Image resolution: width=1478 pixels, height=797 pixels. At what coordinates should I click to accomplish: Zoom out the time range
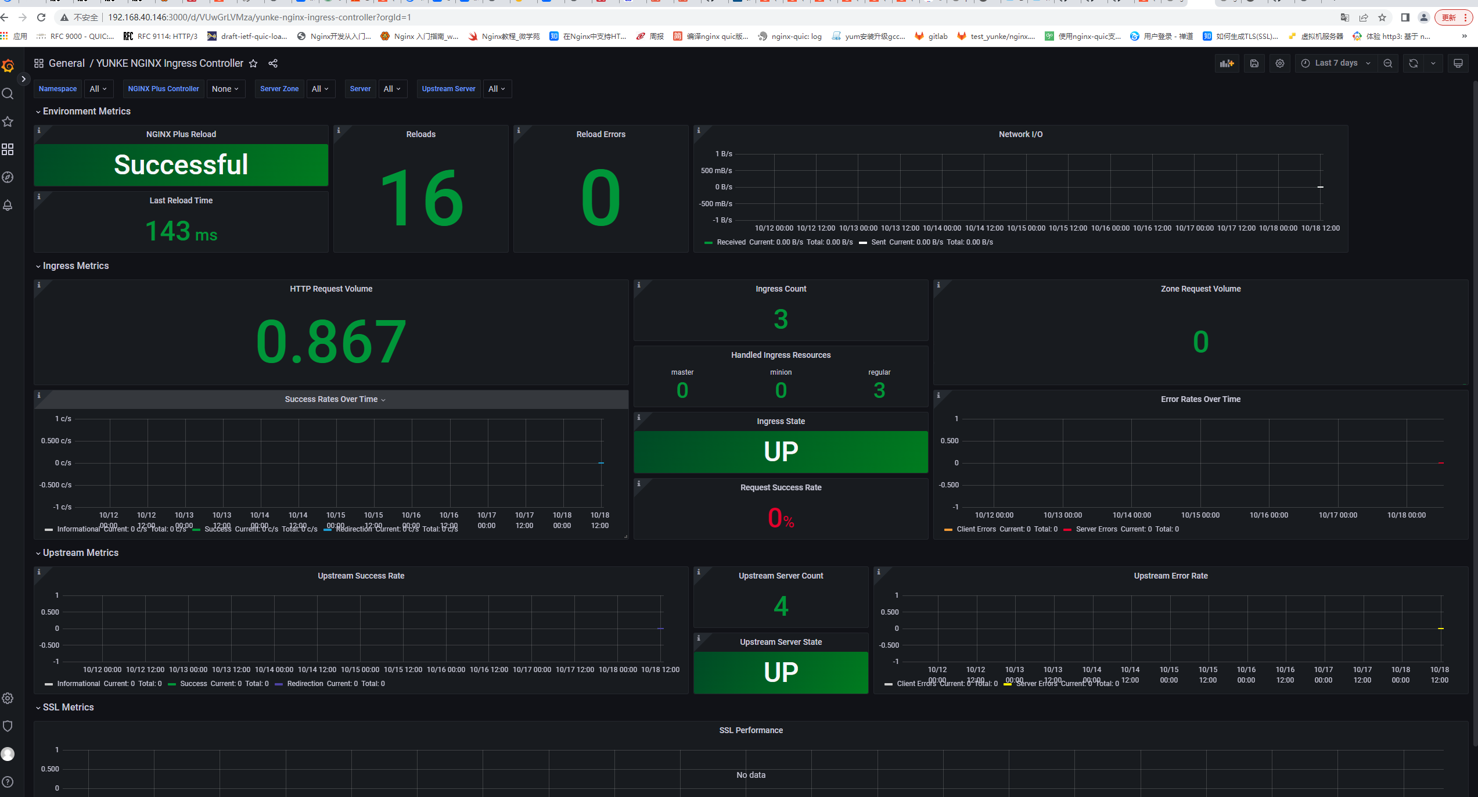pyautogui.click(x=1388, y=63)
